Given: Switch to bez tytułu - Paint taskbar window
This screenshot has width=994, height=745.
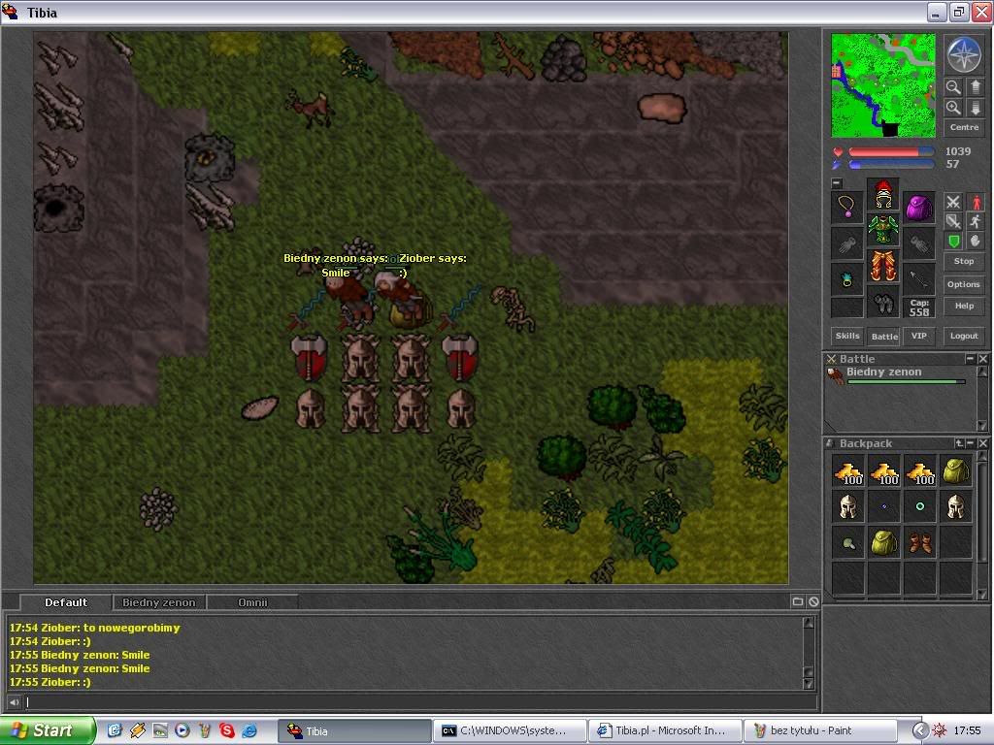Looking at the screenshot, I should pos(818,730).
